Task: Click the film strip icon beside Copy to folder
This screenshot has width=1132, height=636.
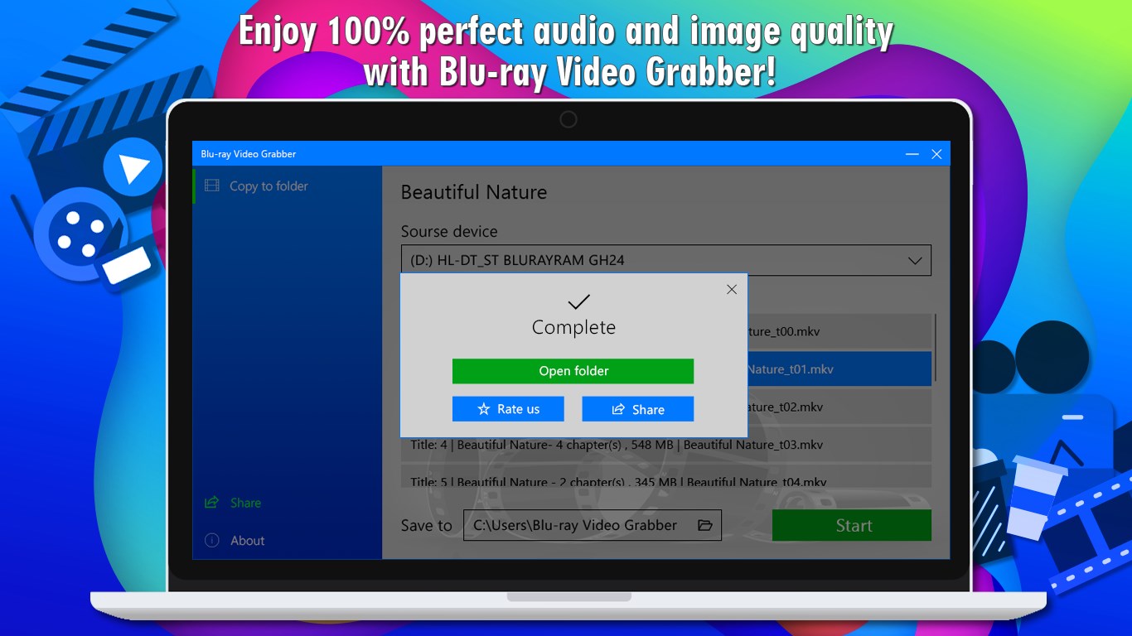Action: [x=212, y=186]
